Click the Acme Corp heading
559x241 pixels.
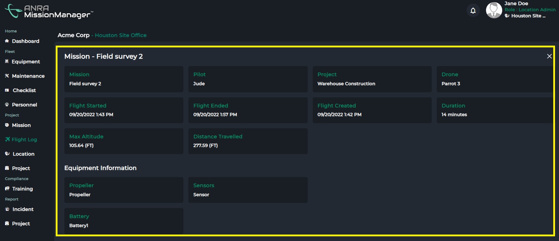tap(73, 35)
